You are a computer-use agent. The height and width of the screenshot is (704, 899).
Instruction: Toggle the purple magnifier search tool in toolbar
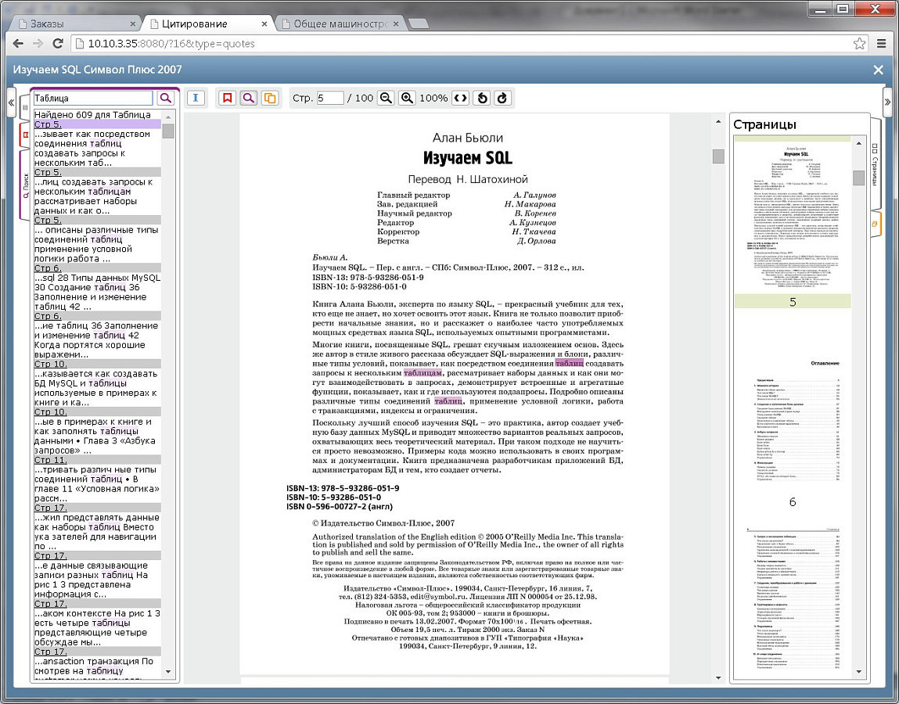(248, 98)
